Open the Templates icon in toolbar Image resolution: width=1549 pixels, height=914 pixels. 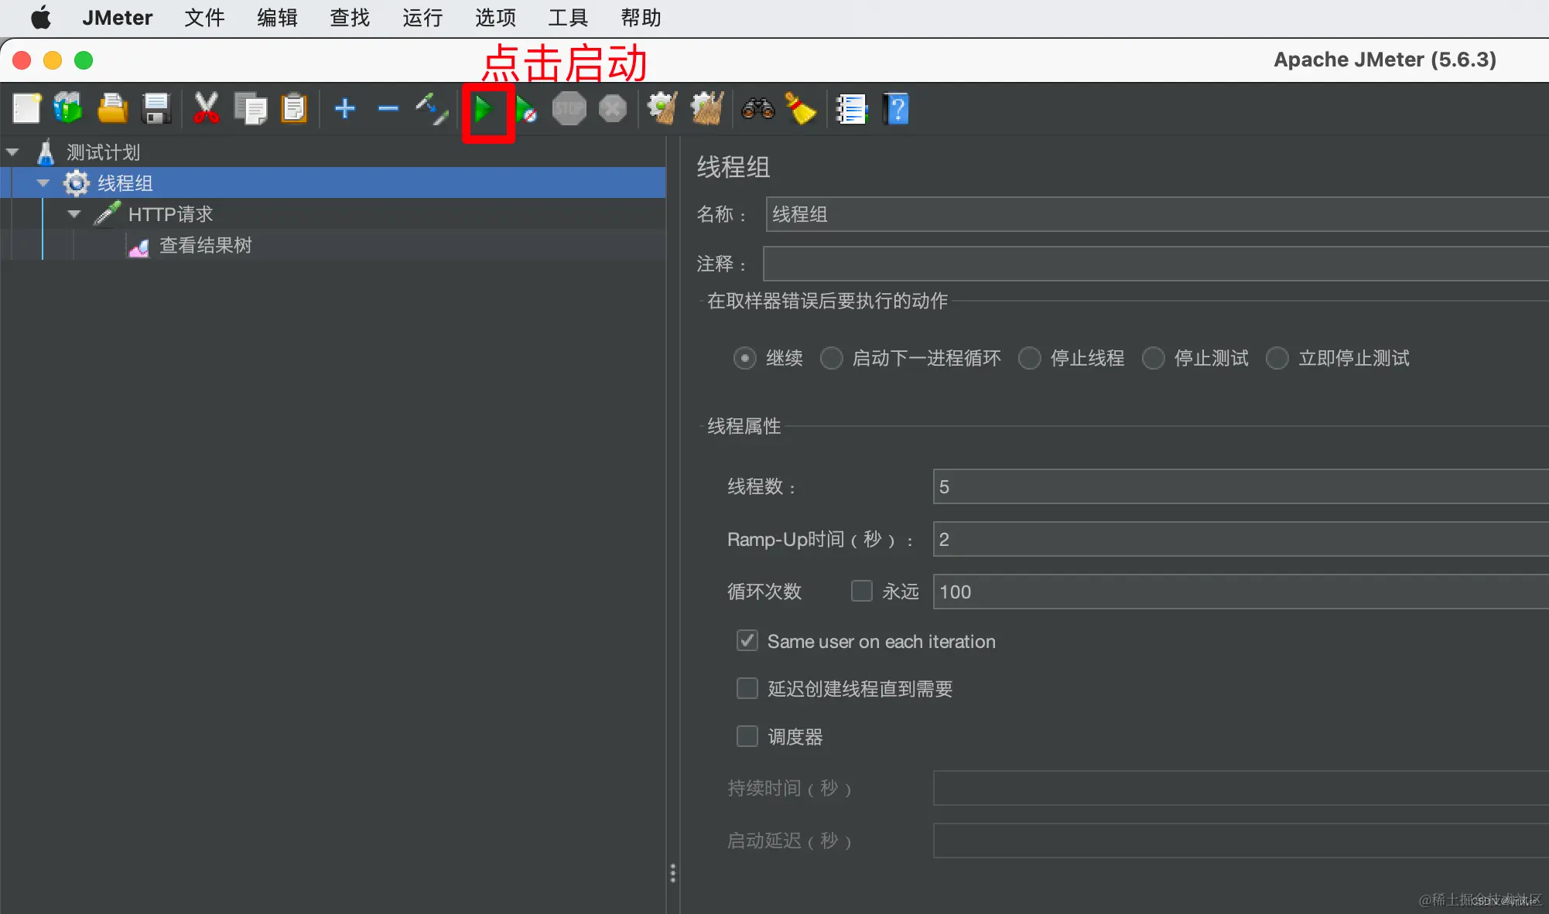pos(68,108)
